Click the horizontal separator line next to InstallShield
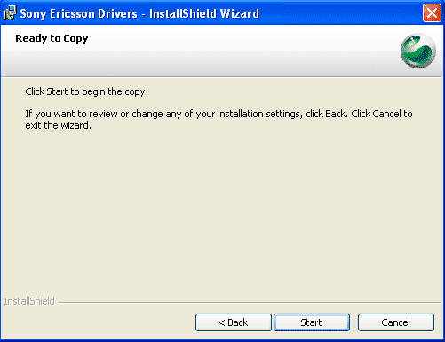Viewport: 445px width, 342px height. click(249, 303)
